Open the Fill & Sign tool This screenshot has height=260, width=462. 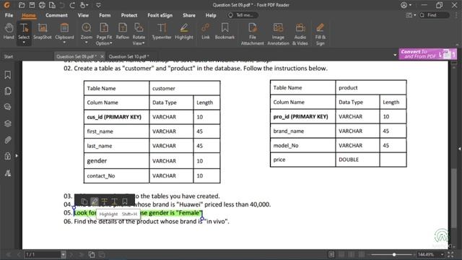pos(321,34)
